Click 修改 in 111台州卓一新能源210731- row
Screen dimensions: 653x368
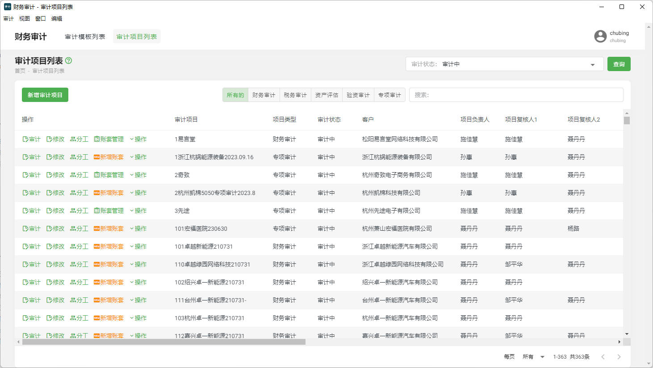coord(55,300)
